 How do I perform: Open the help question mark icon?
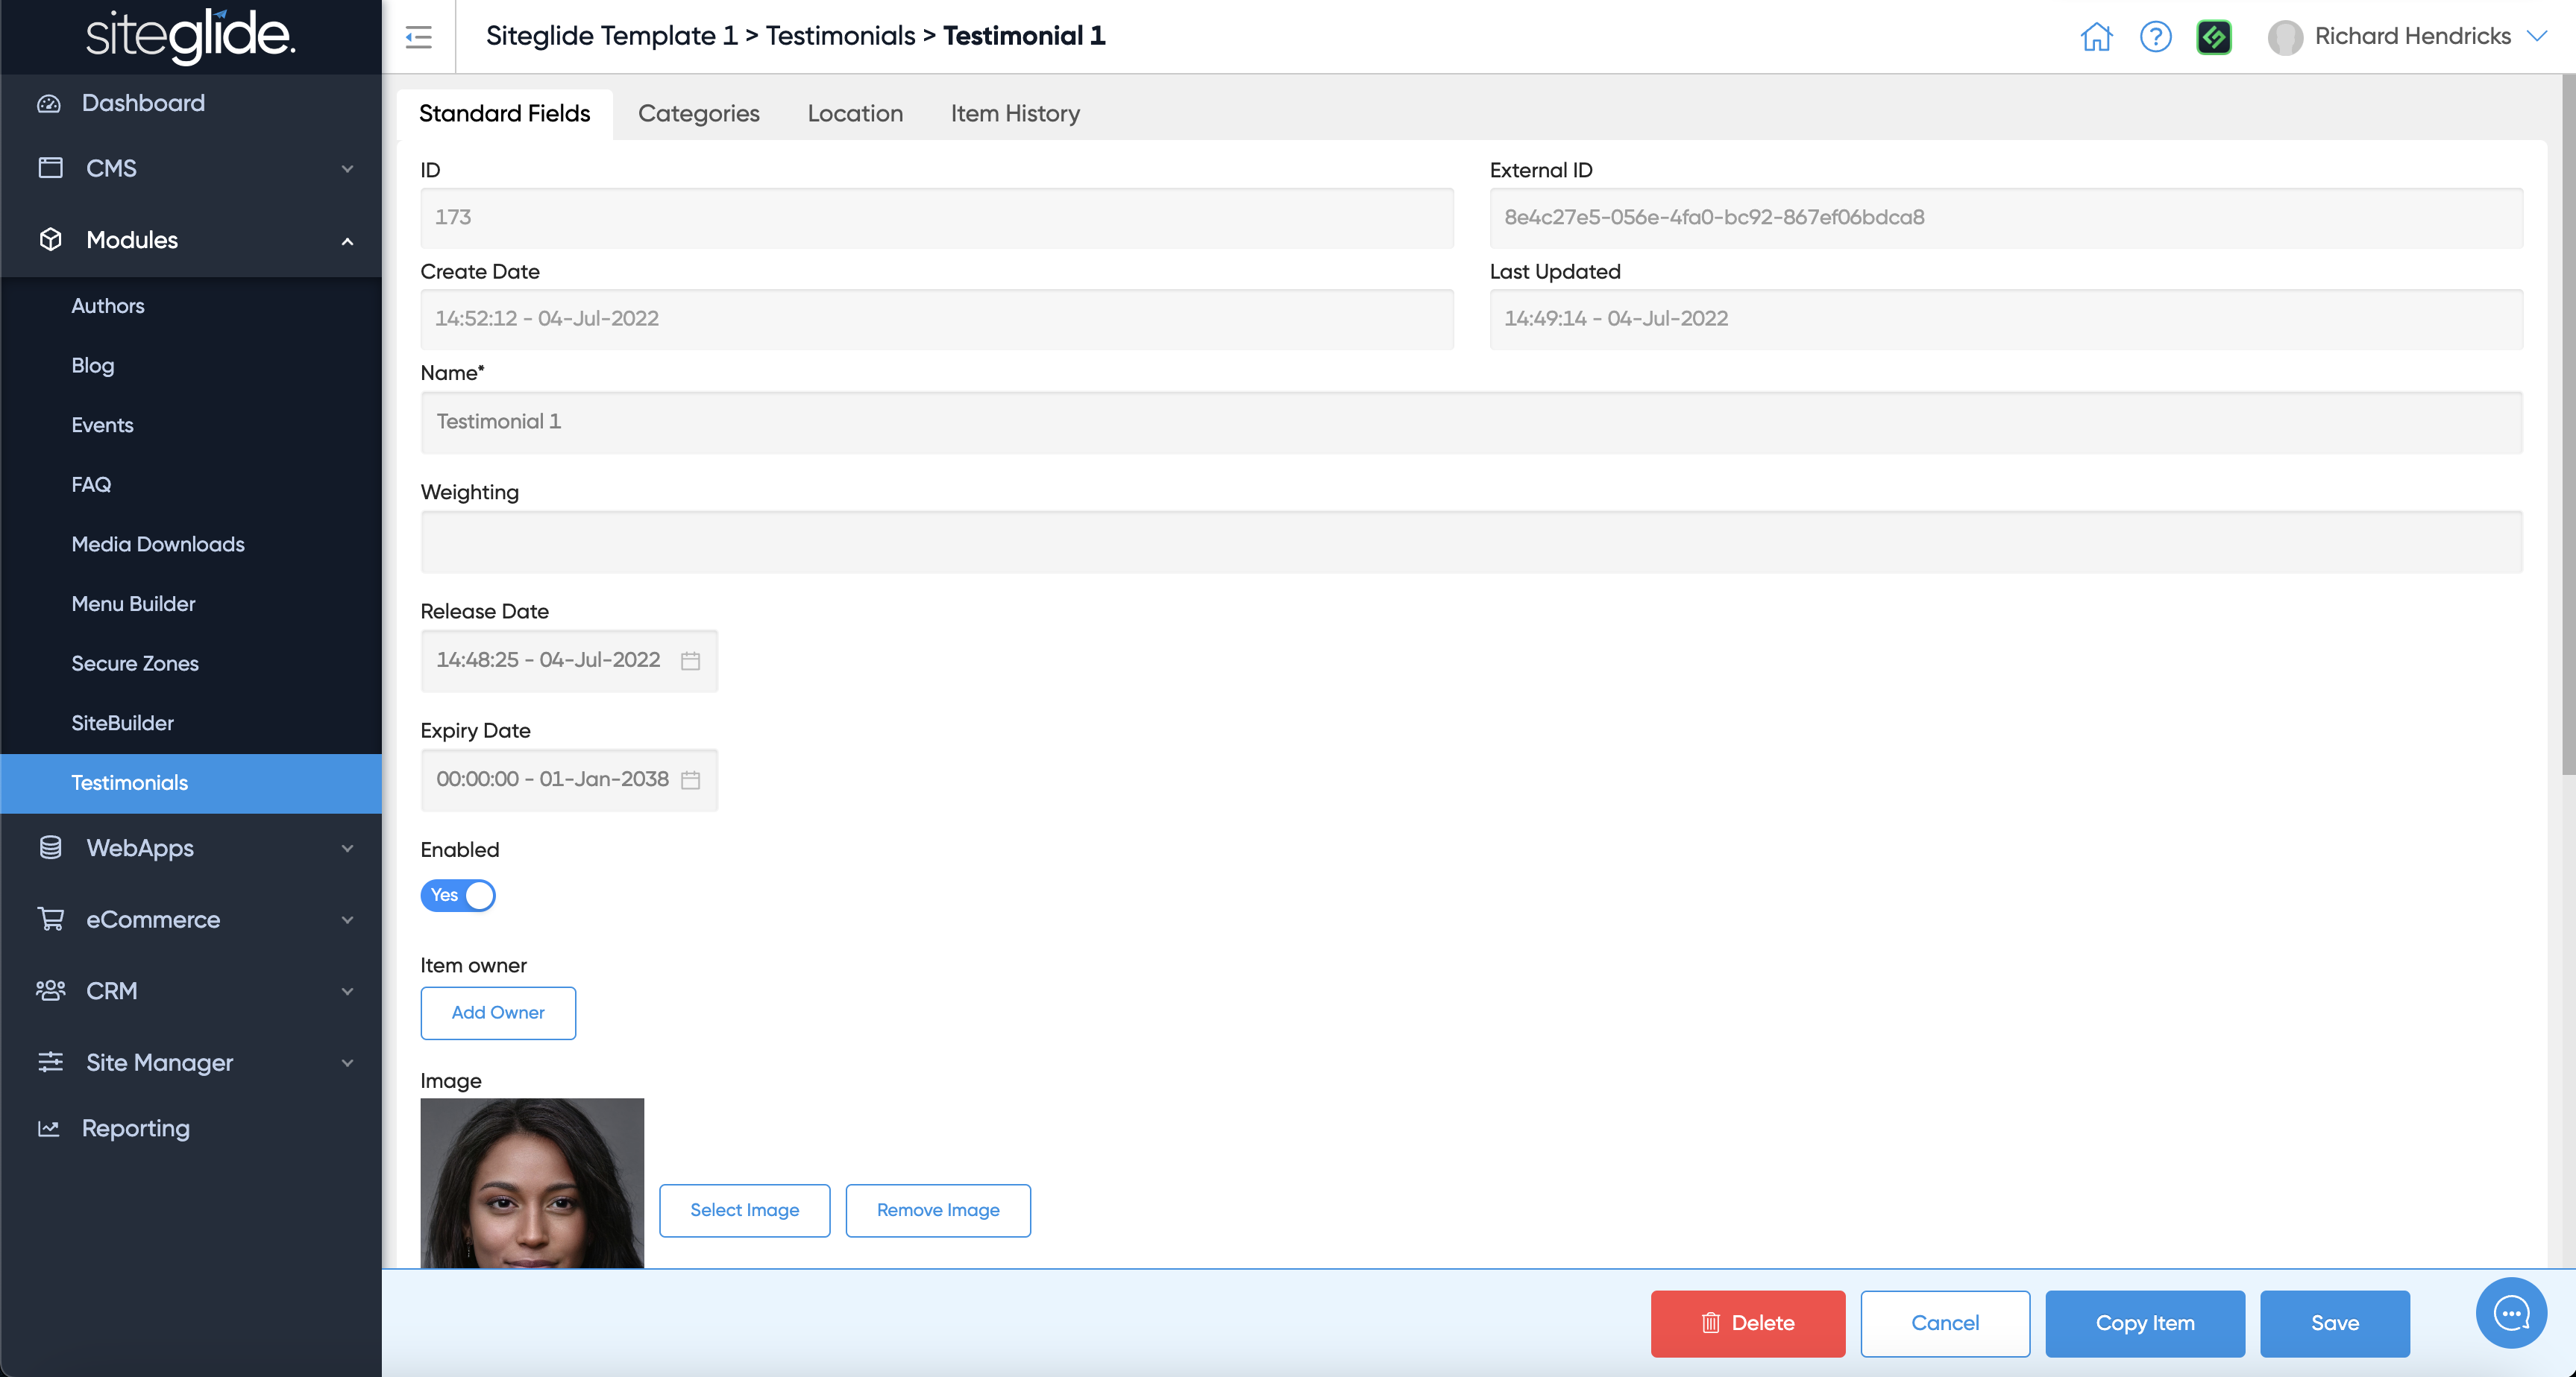point(2155,37)
